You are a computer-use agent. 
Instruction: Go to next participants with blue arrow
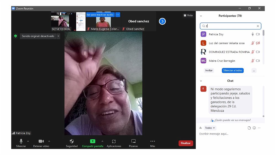coord(162,21)
